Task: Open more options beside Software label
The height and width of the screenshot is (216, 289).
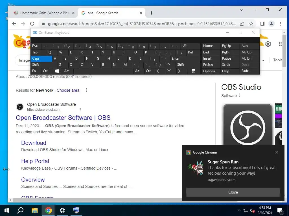Action: point(240,95)
